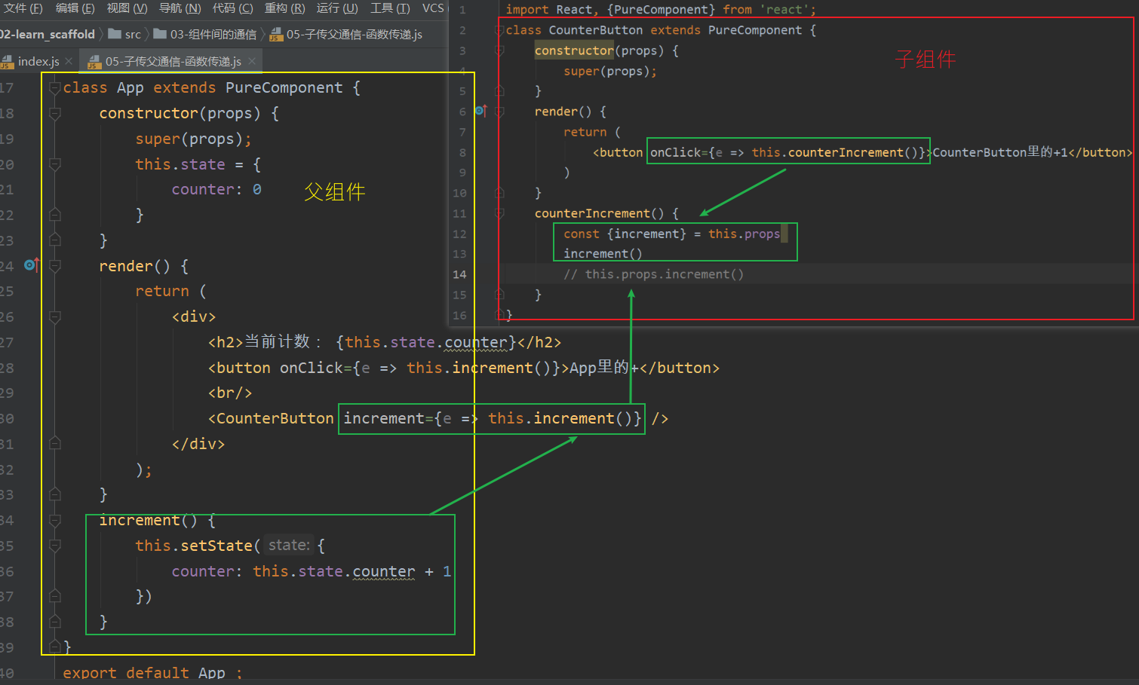
Task: Collapse the App increment() method fold marker
Action: point(54,520)
